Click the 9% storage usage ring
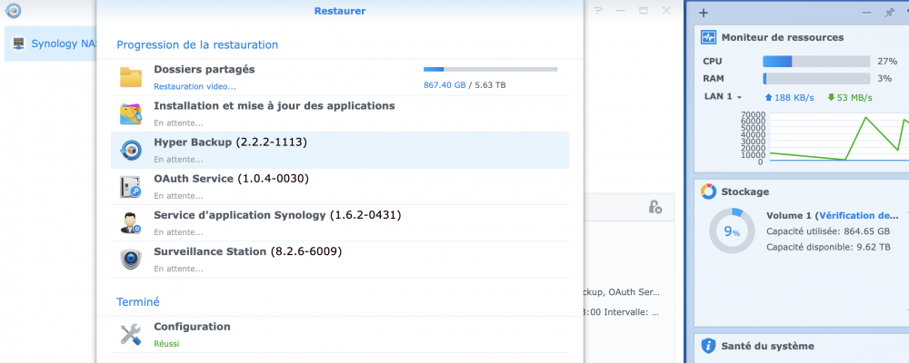The height and width of the screenshot is (363, 909). (x=732, y=231)
